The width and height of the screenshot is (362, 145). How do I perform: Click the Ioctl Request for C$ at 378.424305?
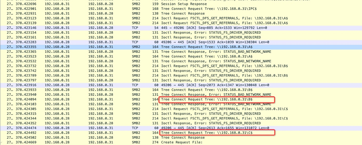[x=181, y=109]
